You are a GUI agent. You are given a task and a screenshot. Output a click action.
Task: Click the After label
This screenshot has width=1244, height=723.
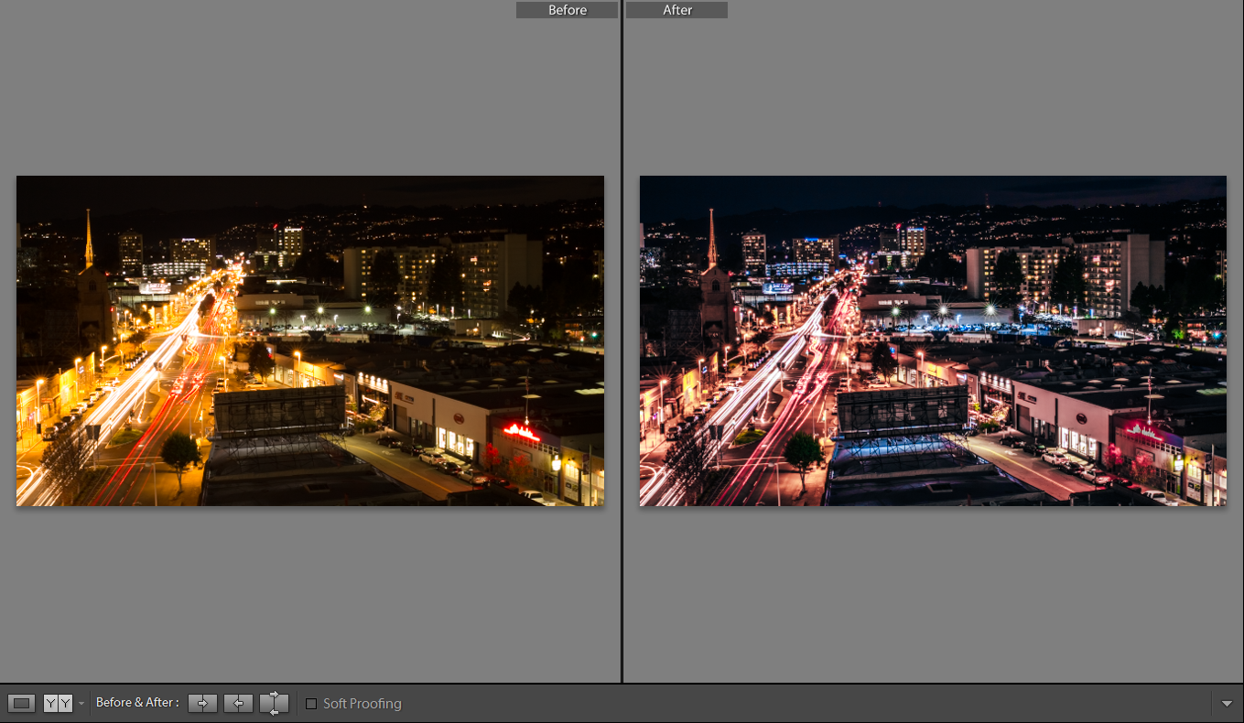[677, 10]
